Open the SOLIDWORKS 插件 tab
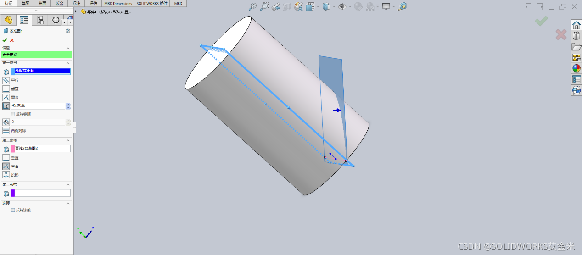582x255 pixels. [x=152, y=3]
